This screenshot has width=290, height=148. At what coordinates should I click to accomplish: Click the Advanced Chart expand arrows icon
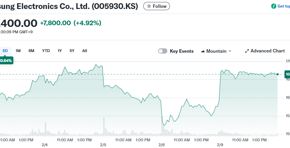(247, 51)
